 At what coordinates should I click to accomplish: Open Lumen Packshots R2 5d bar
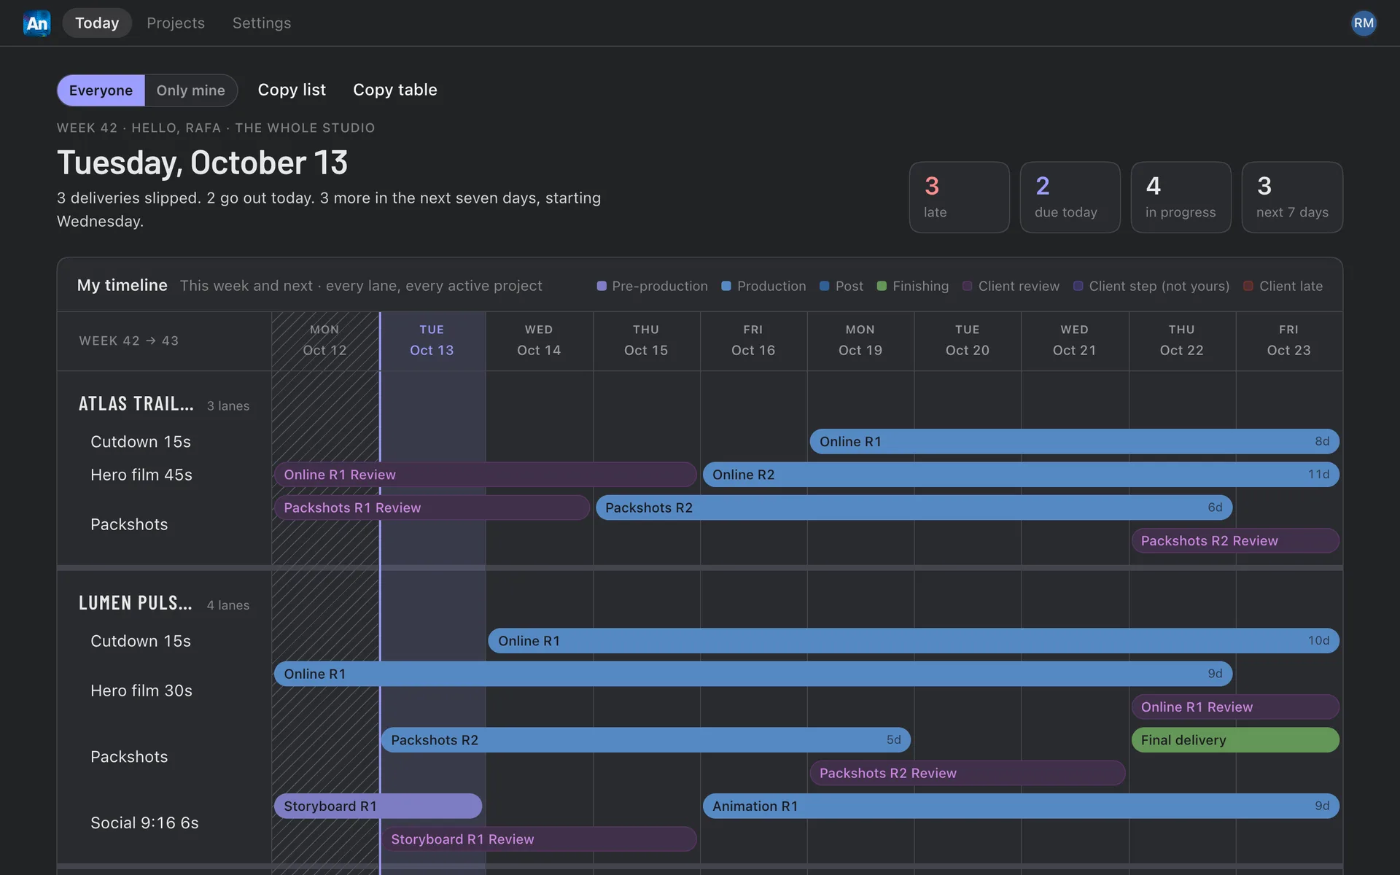click(646, 740)
